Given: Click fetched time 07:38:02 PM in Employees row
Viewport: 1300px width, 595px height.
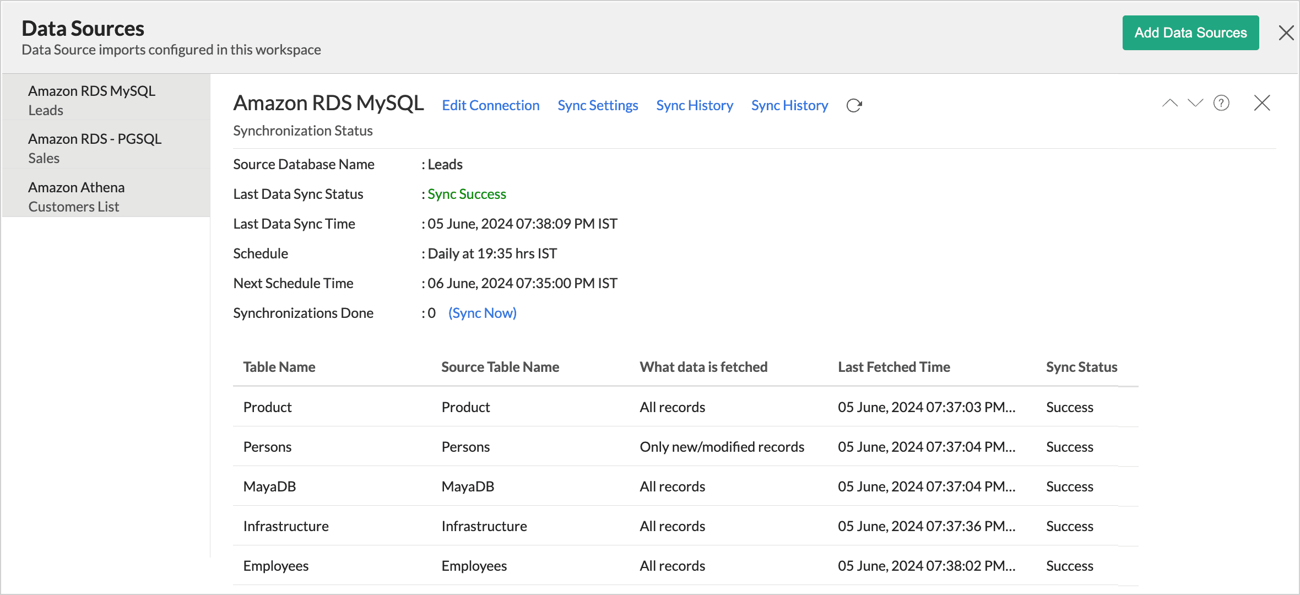Looking at the screenshot, I should (927, 566).
